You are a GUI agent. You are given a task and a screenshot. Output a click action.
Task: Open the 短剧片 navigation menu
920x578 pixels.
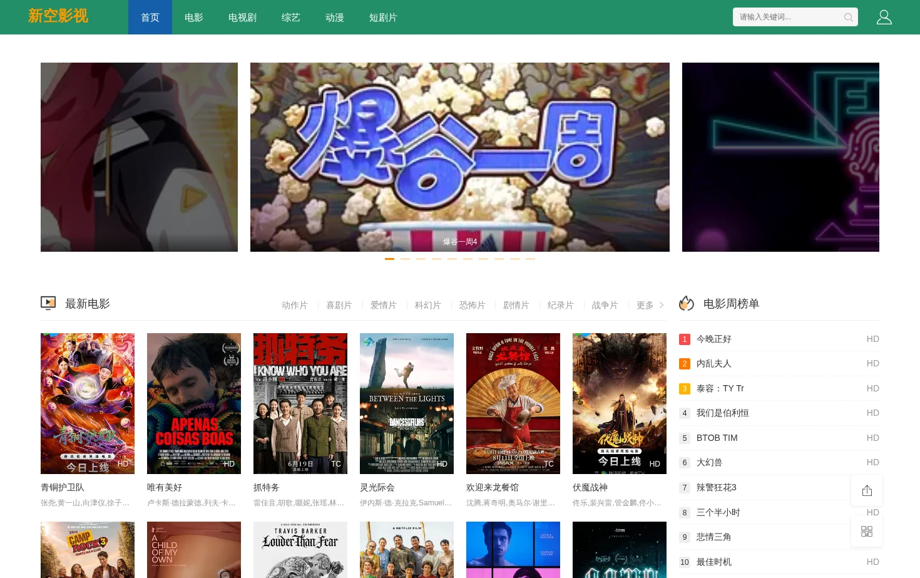coord(383,18)
